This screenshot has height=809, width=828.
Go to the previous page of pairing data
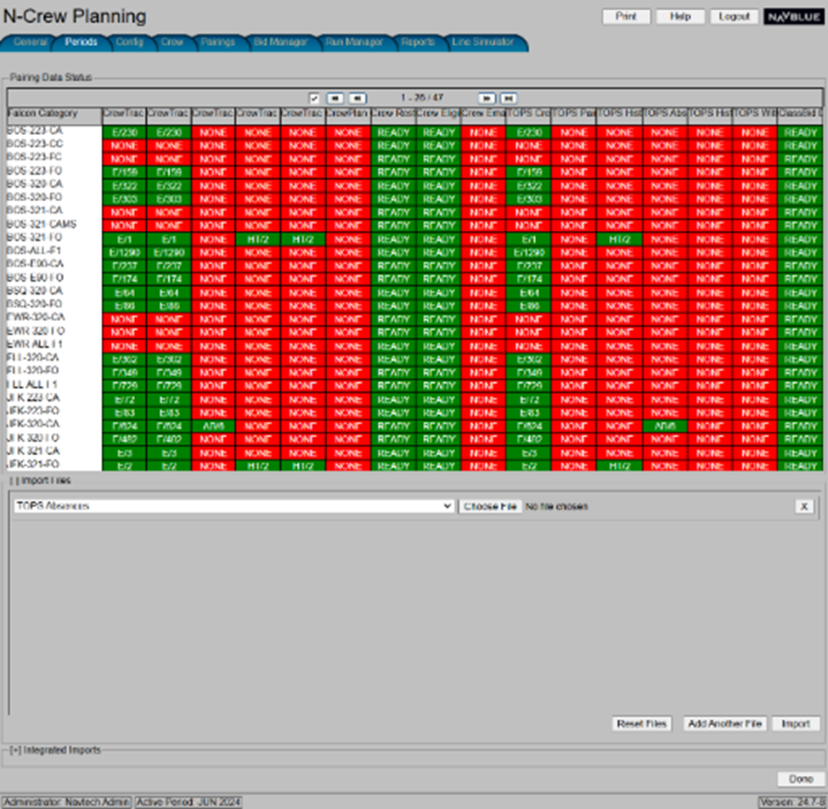358,98
